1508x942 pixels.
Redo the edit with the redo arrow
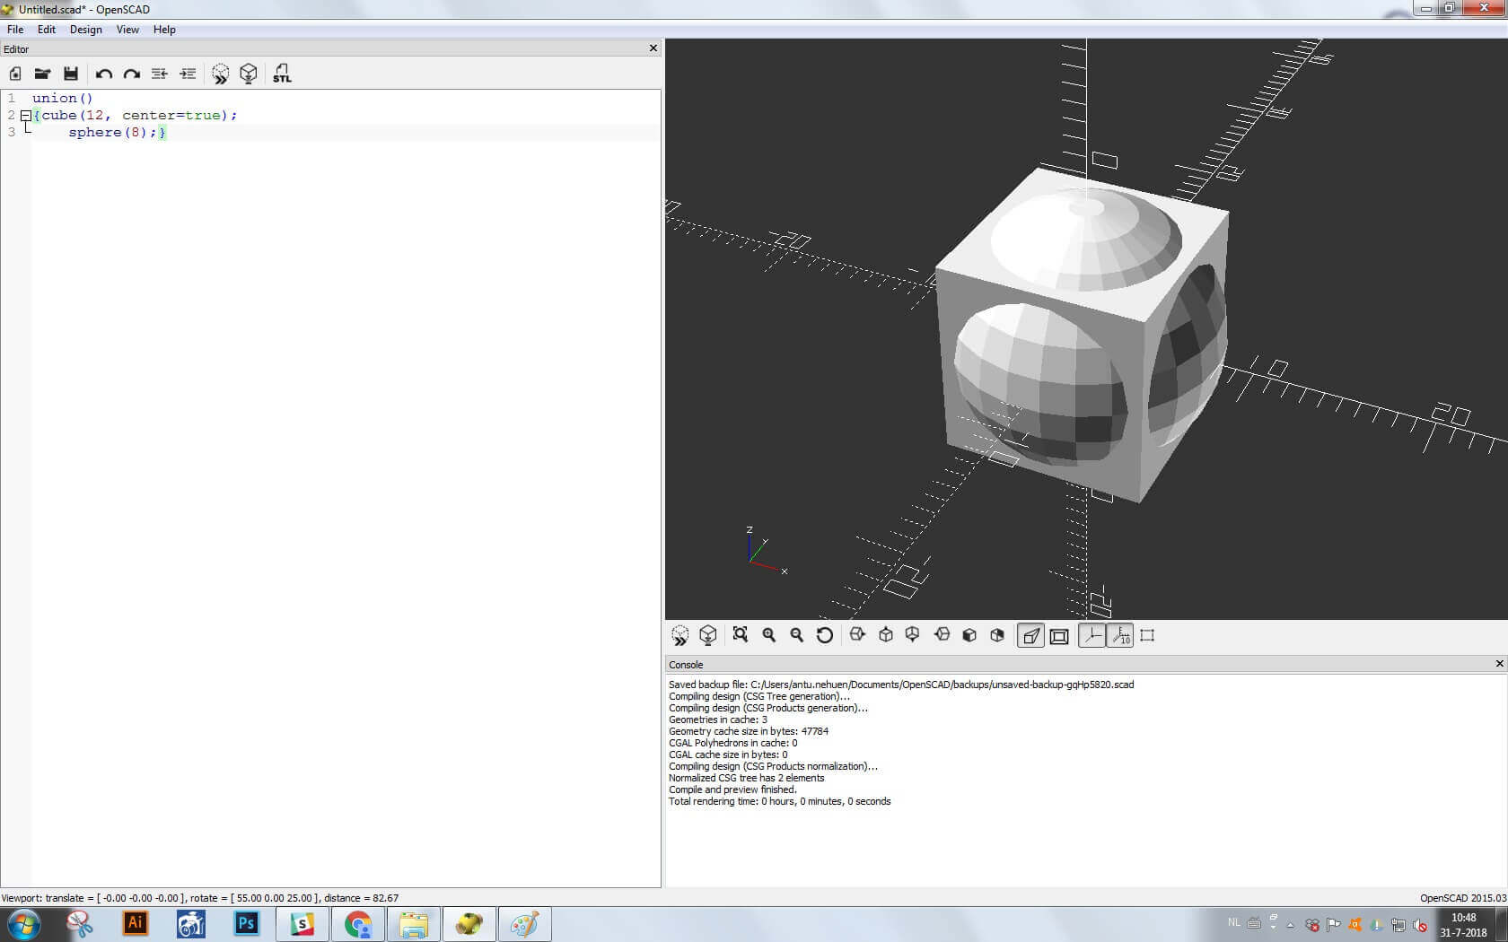click(132, 74)
